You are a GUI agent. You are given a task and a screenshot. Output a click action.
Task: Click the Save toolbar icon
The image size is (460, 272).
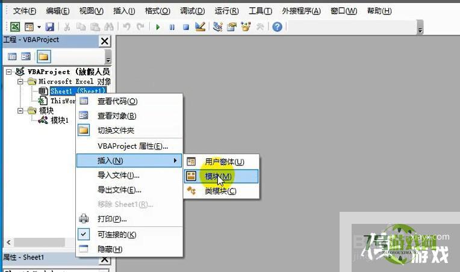(50, 27)
